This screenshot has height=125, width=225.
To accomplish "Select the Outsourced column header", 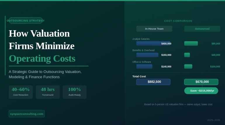I will click(202, 29).
